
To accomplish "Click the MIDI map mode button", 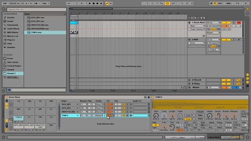I will (x=229, y=4).
